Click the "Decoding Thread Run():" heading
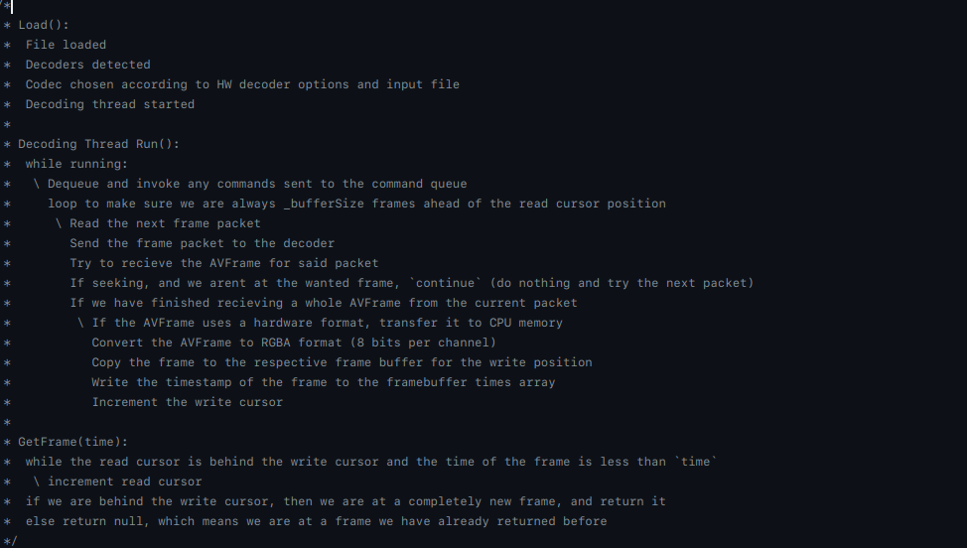 [x=98, y=144]
